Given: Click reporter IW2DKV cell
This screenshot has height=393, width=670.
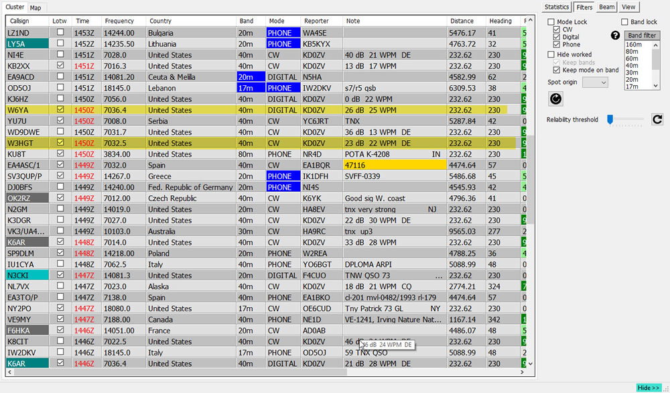Looking at the screenshot, I should [x=322, y=88].
